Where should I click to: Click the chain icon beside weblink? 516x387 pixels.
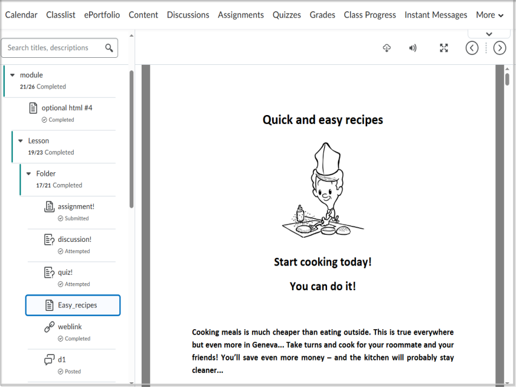49,326
